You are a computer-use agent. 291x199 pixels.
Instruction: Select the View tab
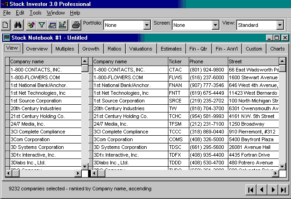[12, 48]
